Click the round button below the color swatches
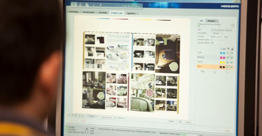Viewport: 262px width, 136px height. pos(215,72)
